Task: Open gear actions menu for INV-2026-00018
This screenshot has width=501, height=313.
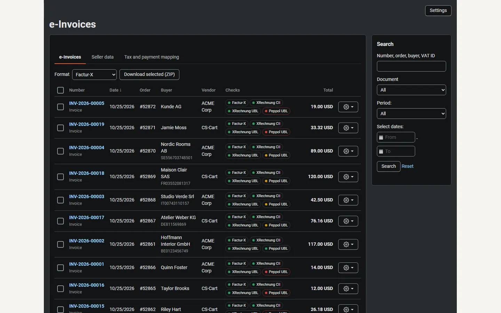Action: [348, 177]
